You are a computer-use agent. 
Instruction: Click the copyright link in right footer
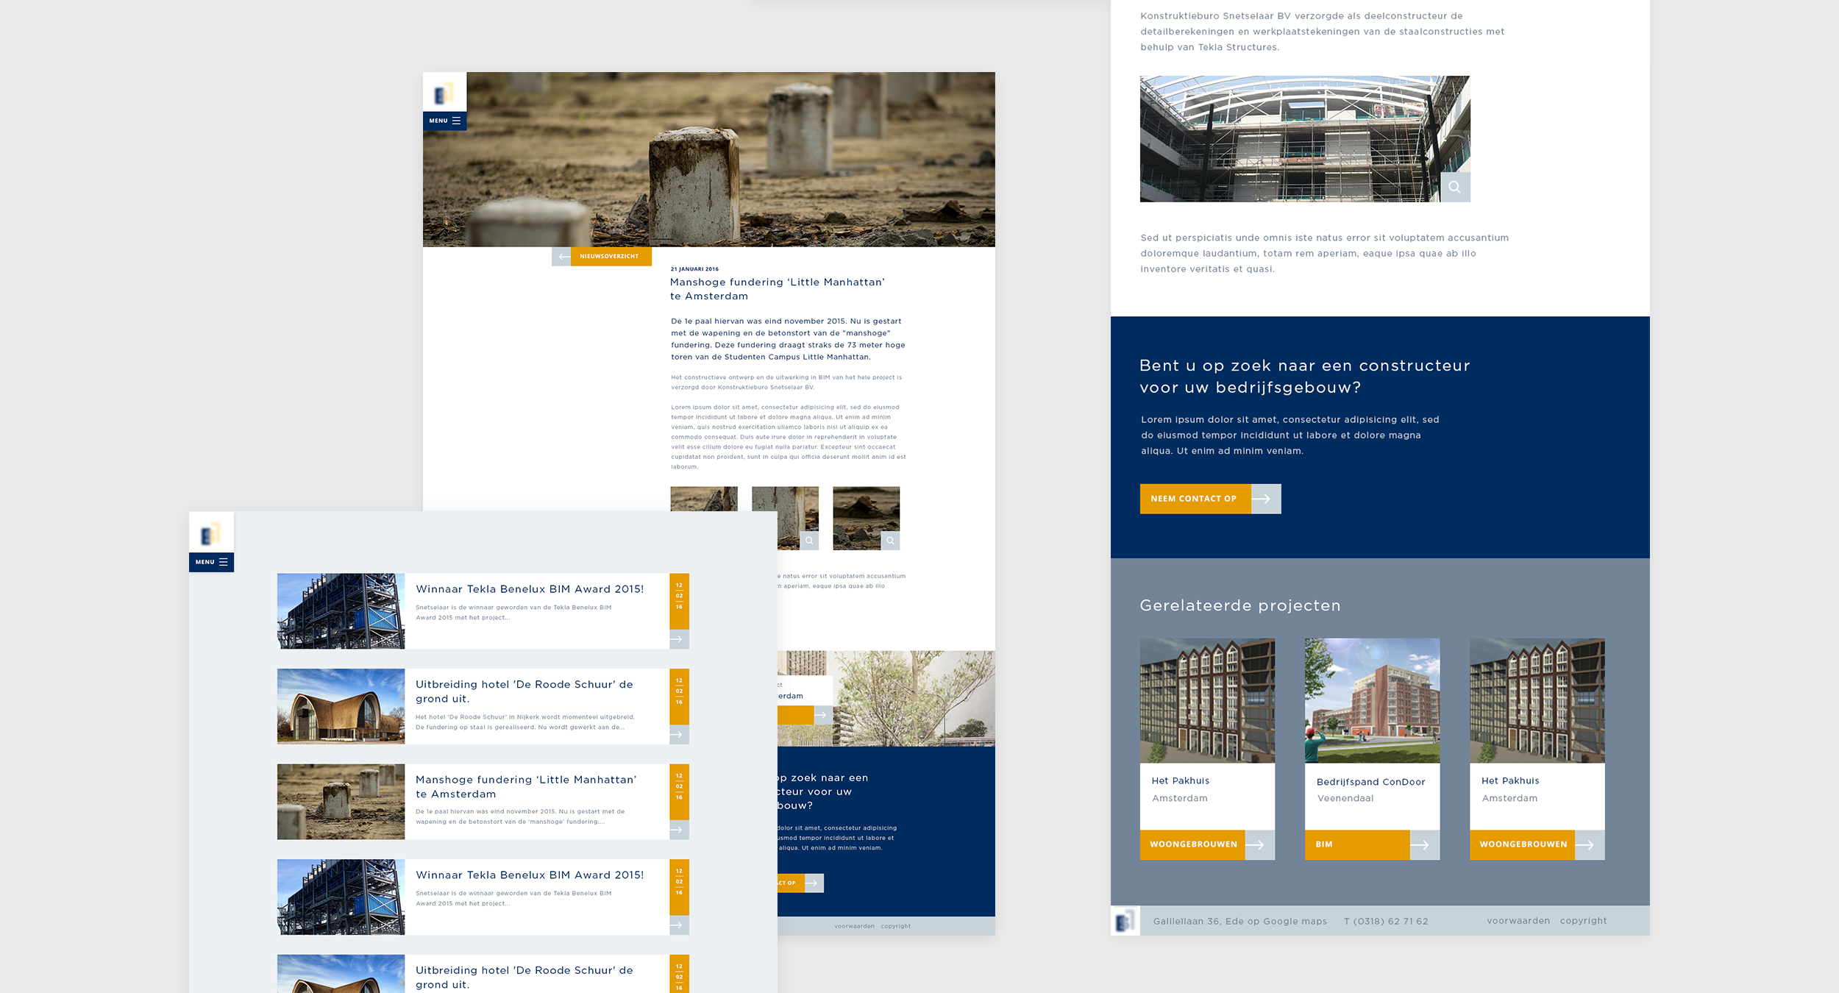1583,921
